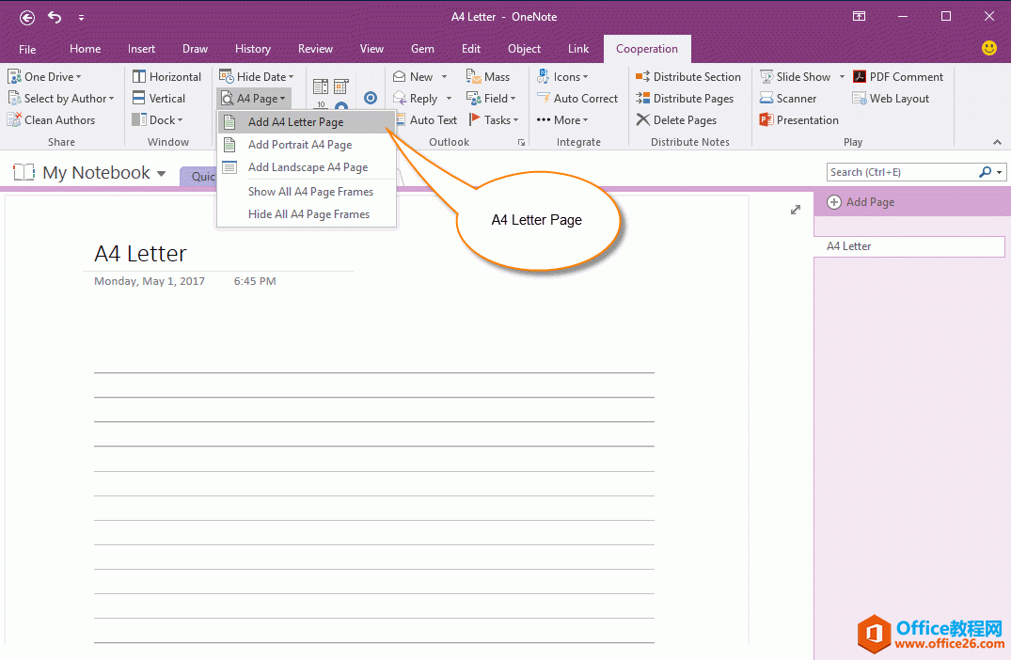Click Distribute Section button
This screenshot has width=1011, height=660.
coord(696,77)
